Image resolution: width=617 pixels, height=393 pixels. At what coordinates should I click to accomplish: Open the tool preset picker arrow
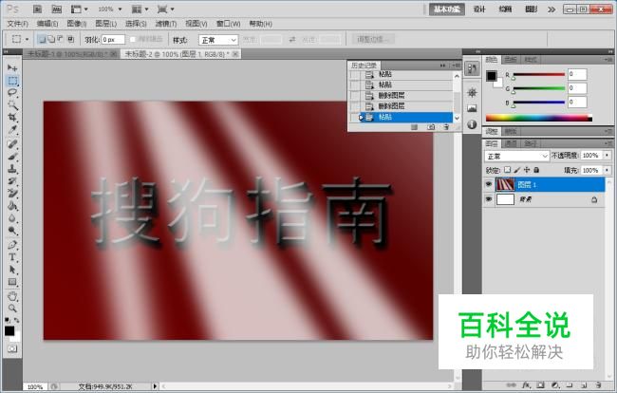[27, 39]
